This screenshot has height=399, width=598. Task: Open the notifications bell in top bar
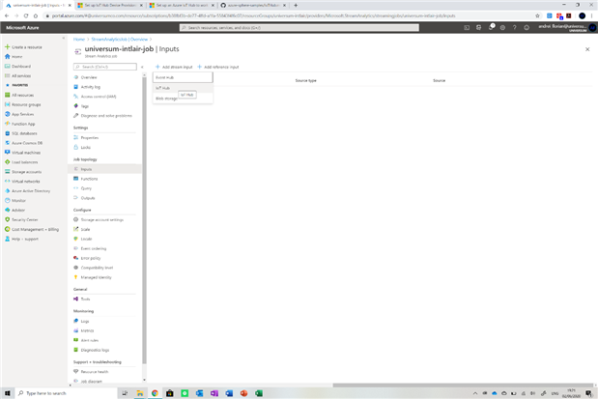point(491,27)
